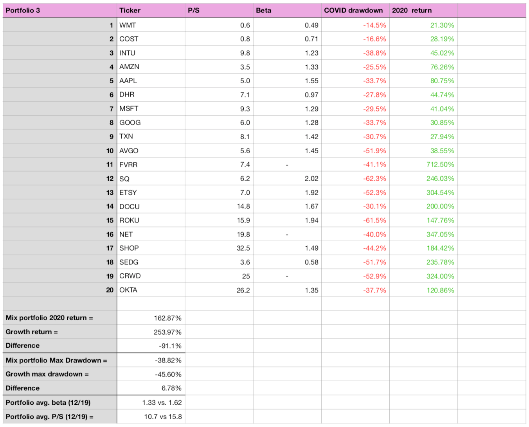Click the OKTA ticker cell
529x427 pixels.
click(151, 290)
